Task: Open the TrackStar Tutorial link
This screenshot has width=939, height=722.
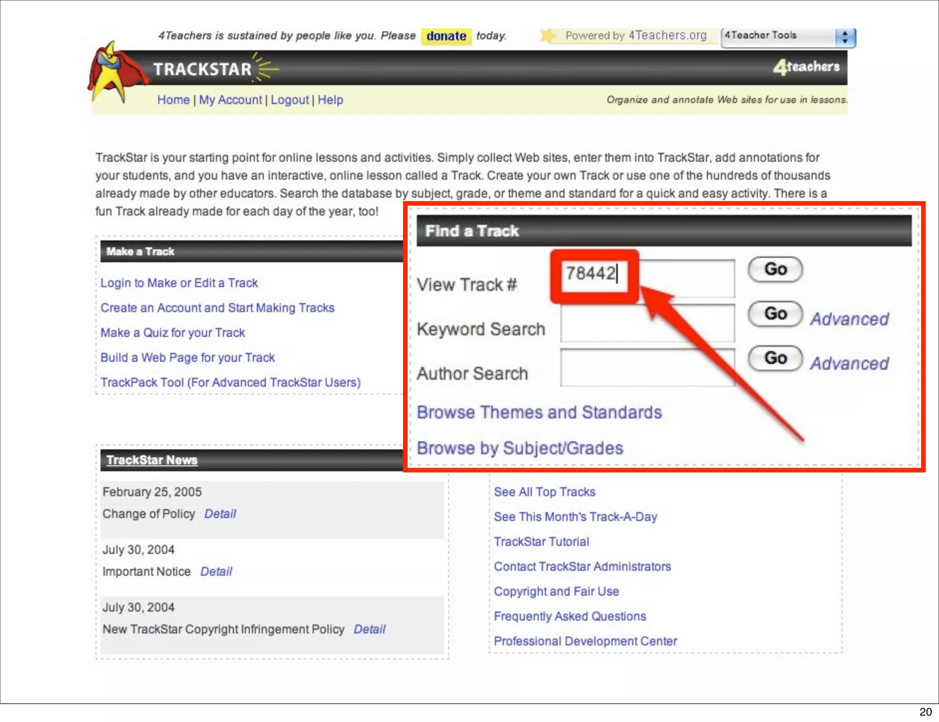Action: [x=541, y=541]
